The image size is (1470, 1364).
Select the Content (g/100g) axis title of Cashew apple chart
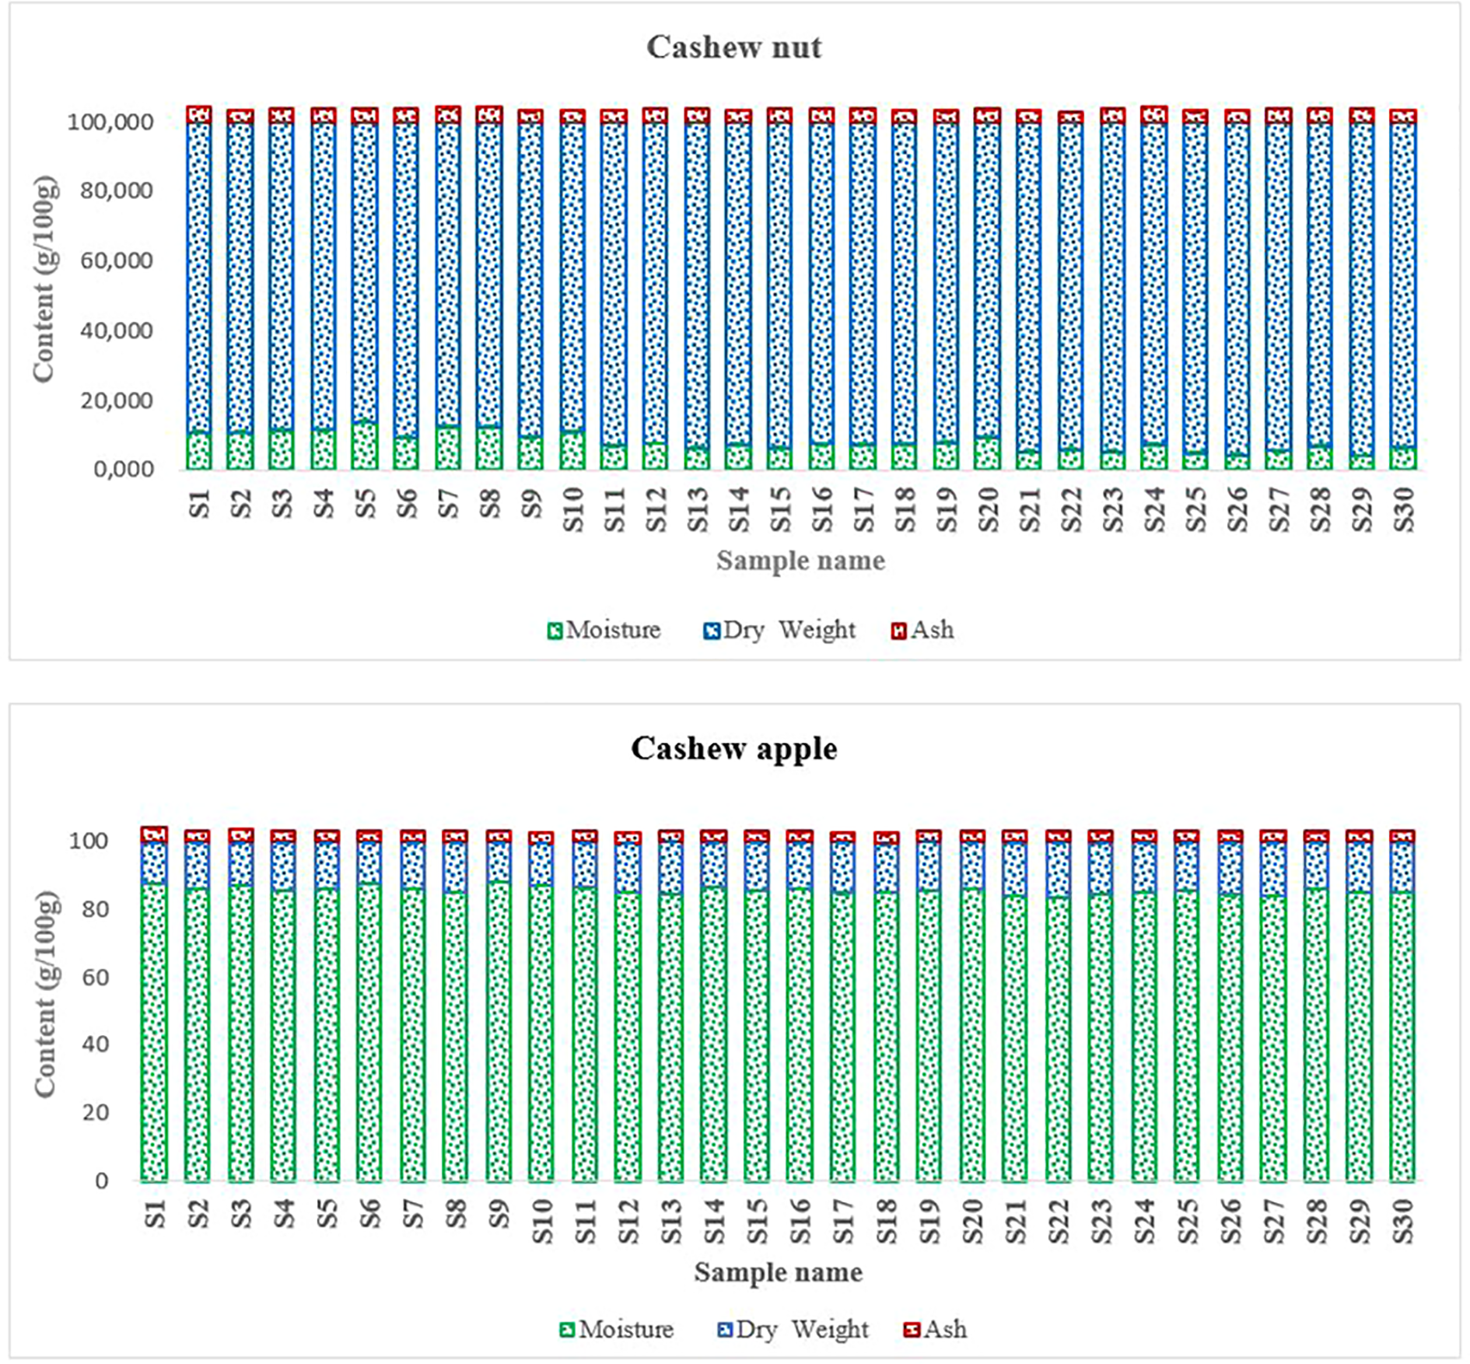(x=45, y=994)
